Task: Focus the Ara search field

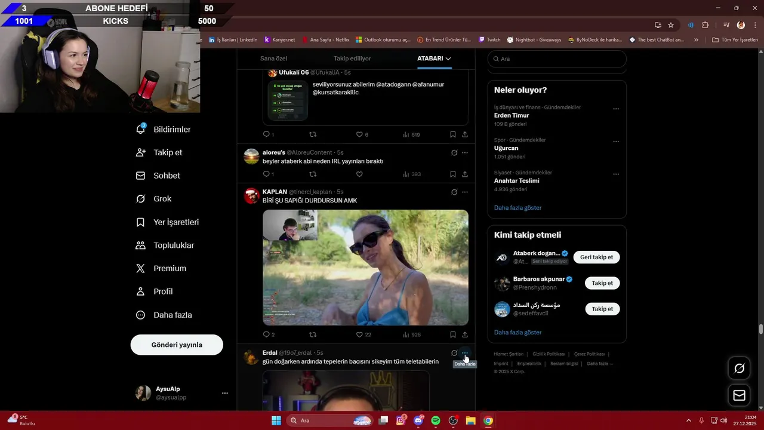Action: coord(557,59)
